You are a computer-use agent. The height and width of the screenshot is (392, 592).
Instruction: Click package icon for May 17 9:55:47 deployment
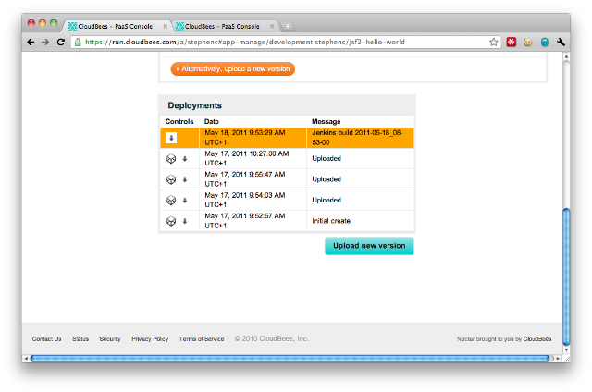tap(171, 179)
